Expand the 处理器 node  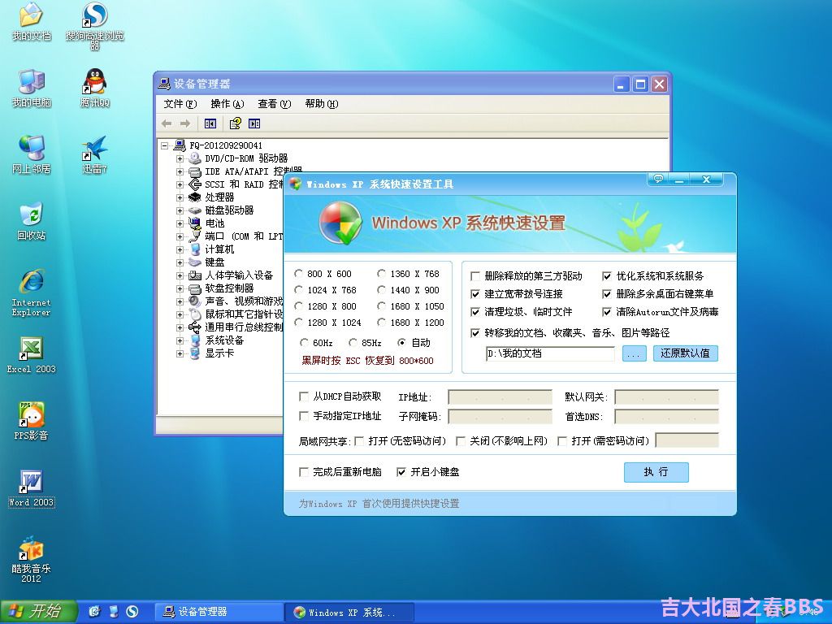tap(180, 197)
